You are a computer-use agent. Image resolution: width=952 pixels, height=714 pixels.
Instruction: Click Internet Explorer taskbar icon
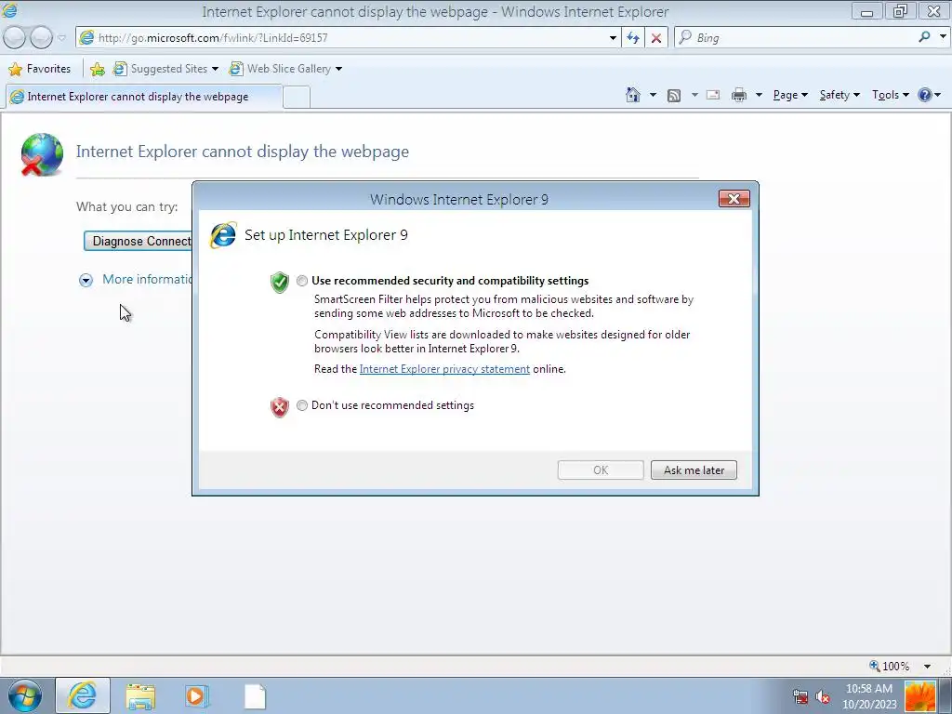[x=83, y=695]
